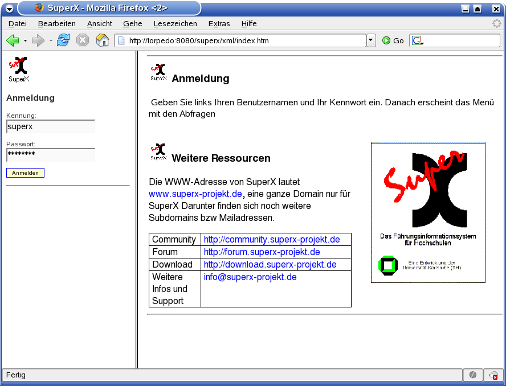The width and height of the screenshot is (506, 386).
Task: Click the info@superx-projekt.de email link
Action: point(250,277)
